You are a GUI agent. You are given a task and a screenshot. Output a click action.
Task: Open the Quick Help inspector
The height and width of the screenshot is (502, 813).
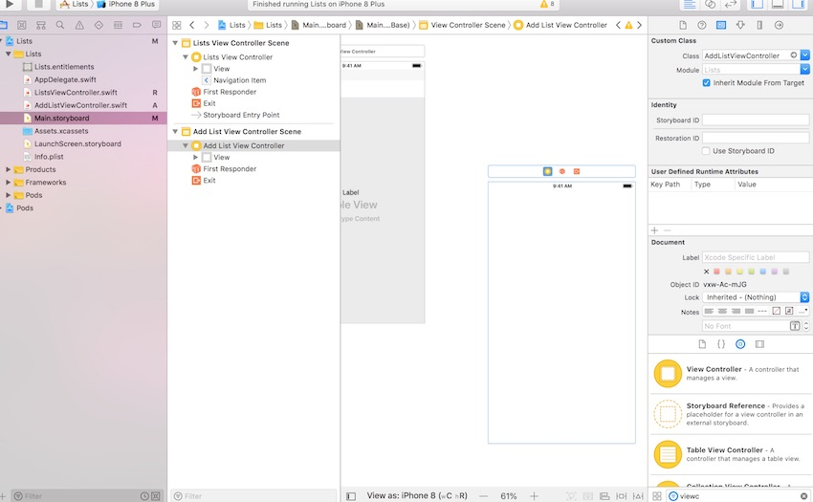coord(701,25)
